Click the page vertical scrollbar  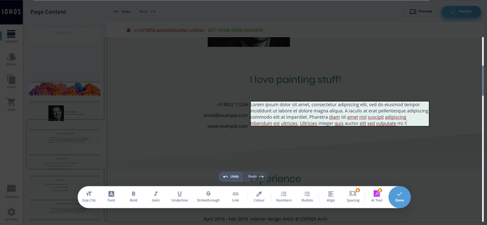click(x=483, y=81)
